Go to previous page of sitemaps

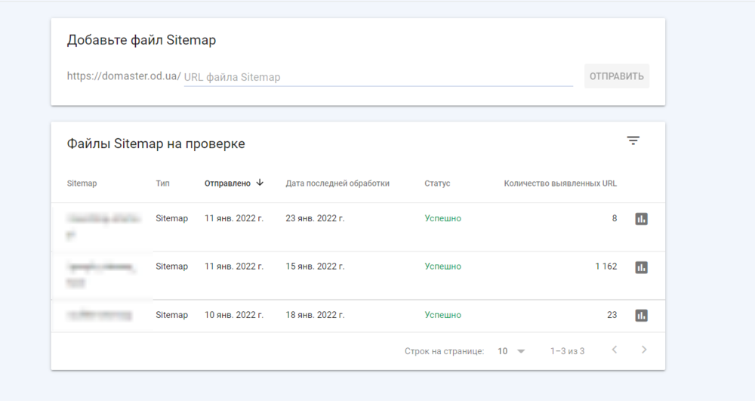(614, 350)
